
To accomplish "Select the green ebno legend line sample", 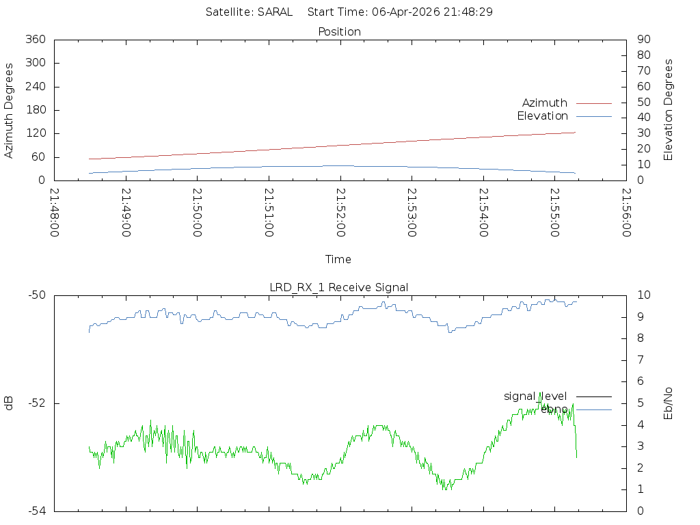I will pyautogui.click(x=593, y=409).
